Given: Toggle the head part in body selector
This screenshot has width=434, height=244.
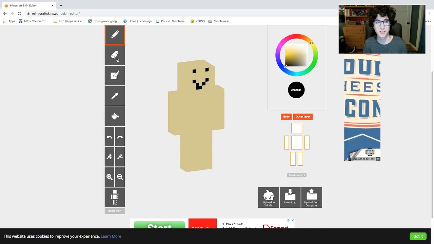Looking at the screenshot, I should pos(297,128).
